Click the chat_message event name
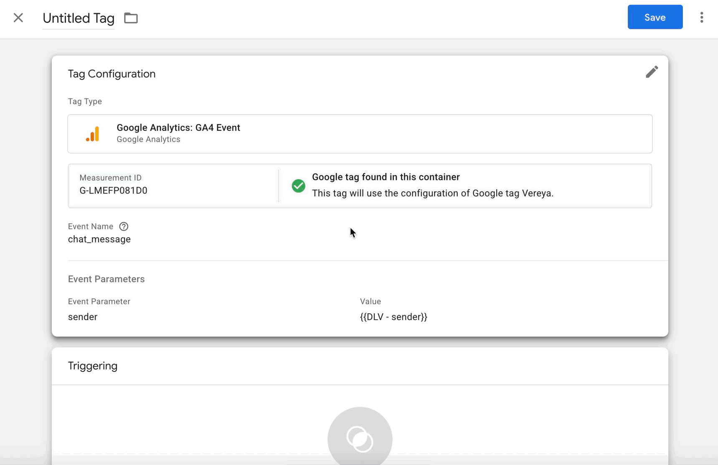The image size is (718, 465). pos(99,239)
